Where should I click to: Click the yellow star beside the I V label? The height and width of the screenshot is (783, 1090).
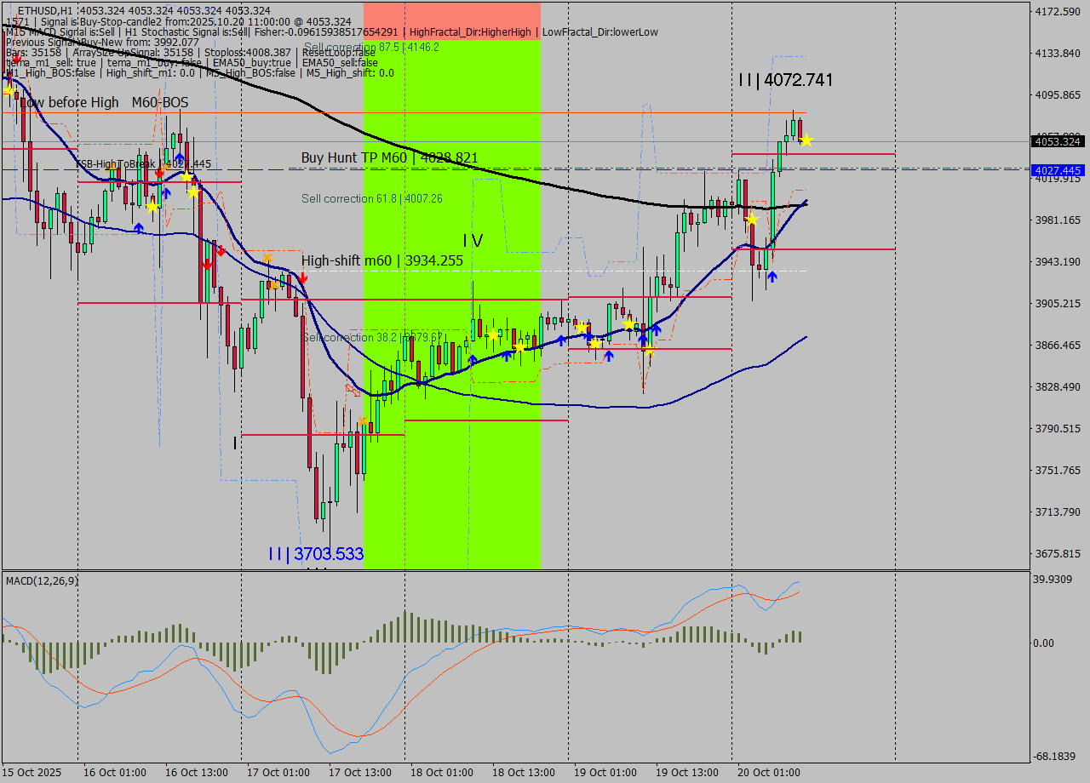click(493, 336)
